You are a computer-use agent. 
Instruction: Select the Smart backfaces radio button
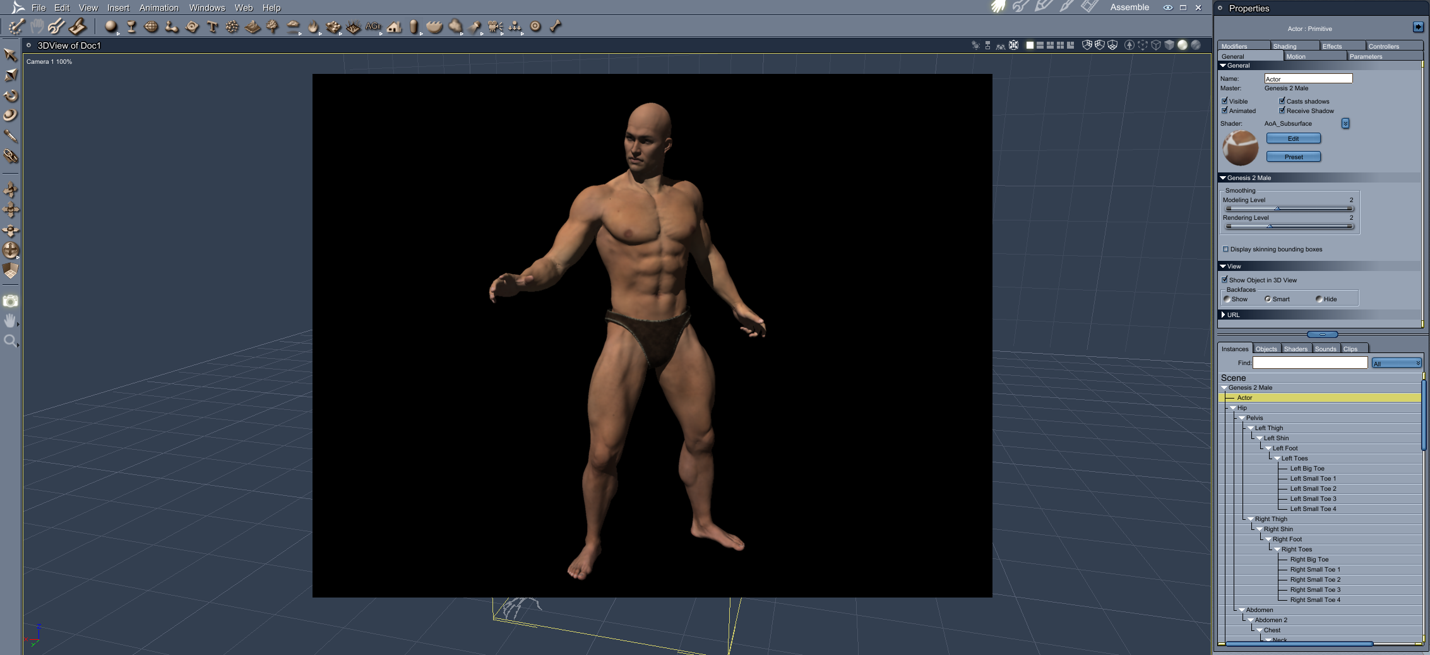[1268, 299]
